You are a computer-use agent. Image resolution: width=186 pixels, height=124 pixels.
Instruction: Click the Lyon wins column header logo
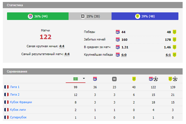[x=95, y=79]
